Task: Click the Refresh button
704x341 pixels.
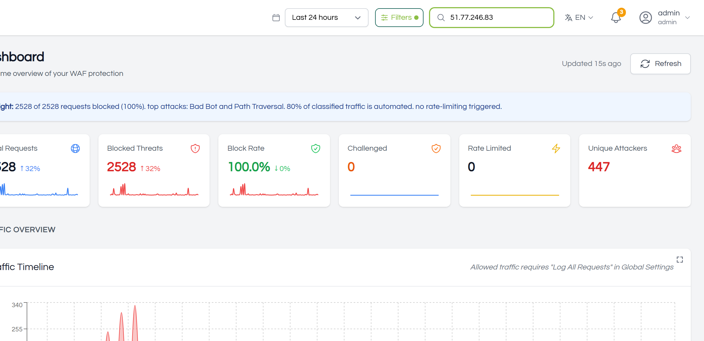Action: (660, 64)
